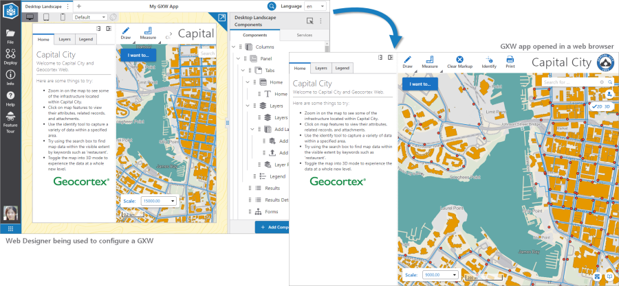The image size is (619, 286).
Task: Click the Capital City crest logo
Action: (605, 62)
